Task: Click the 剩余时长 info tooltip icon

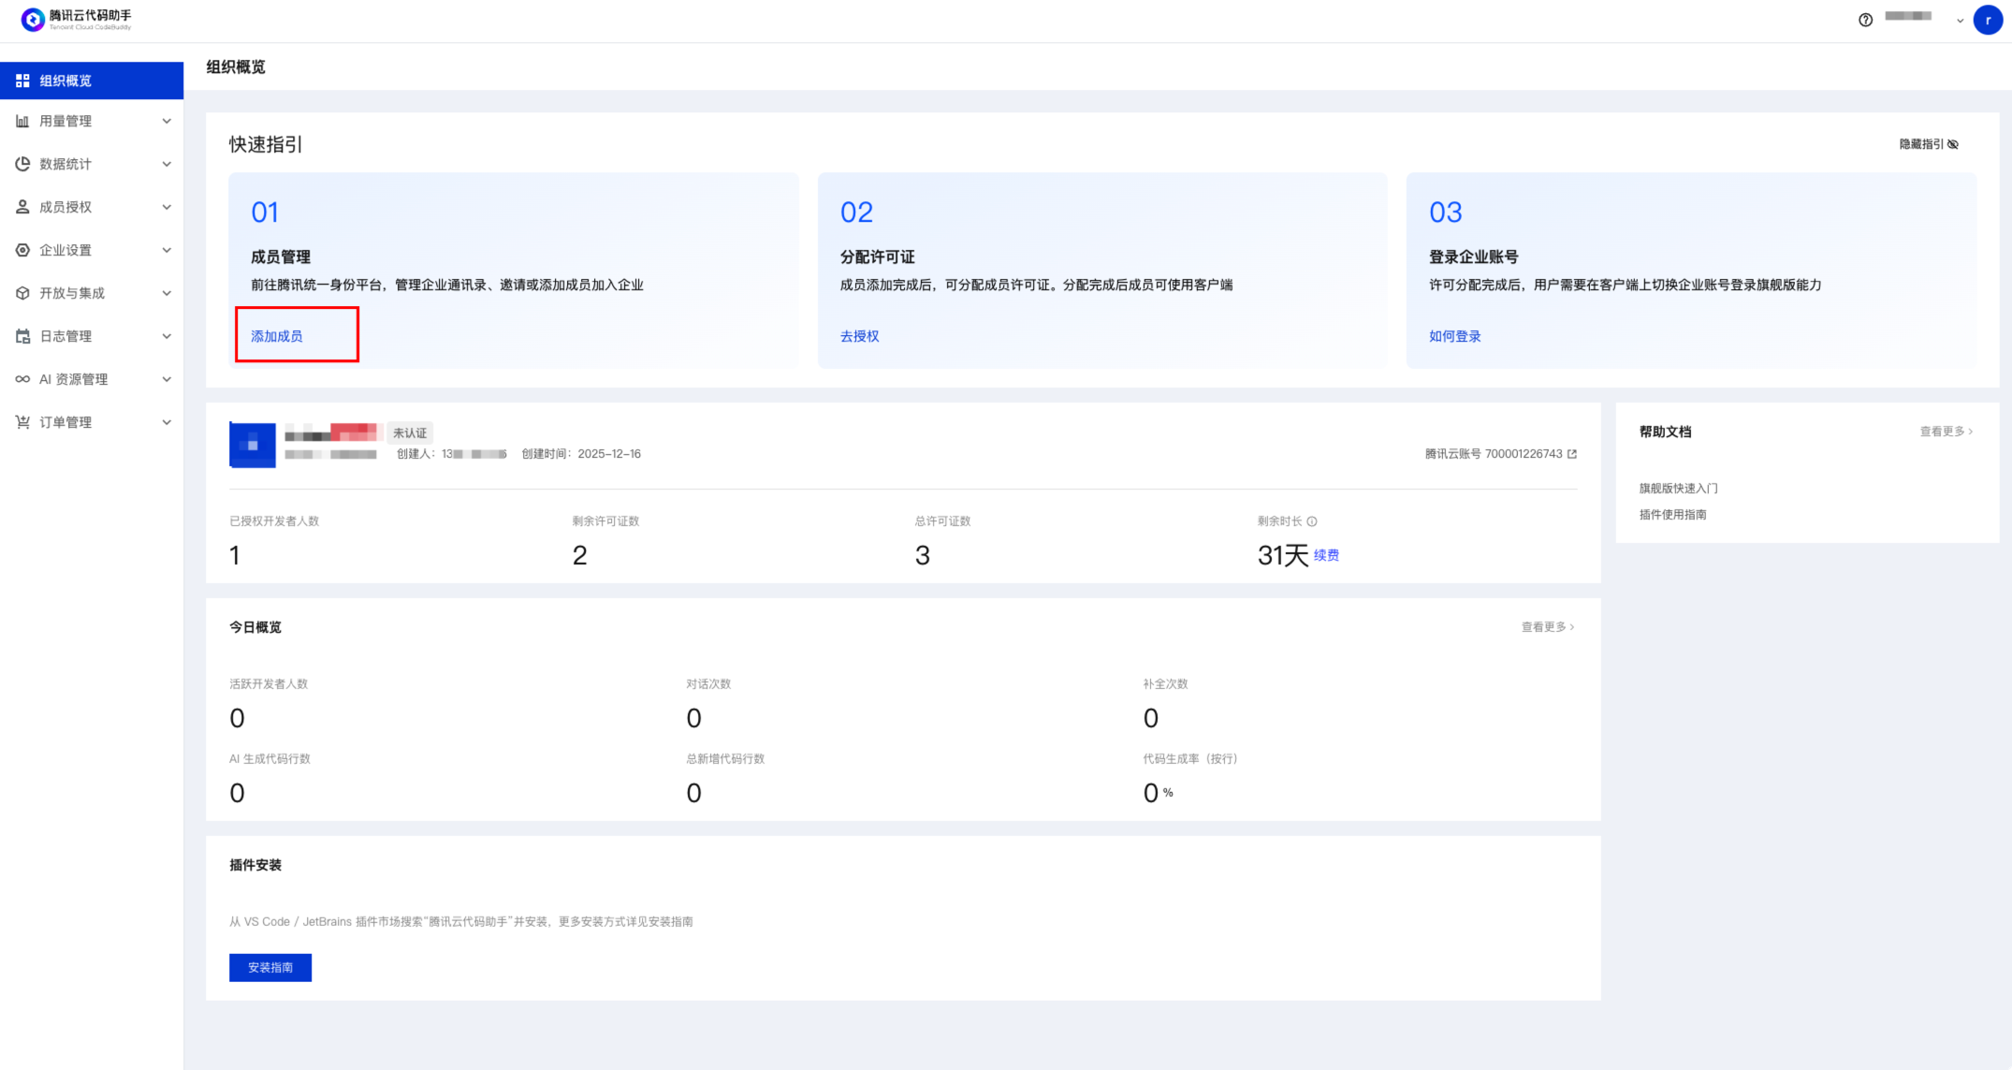Action: tap(1312, 521)
